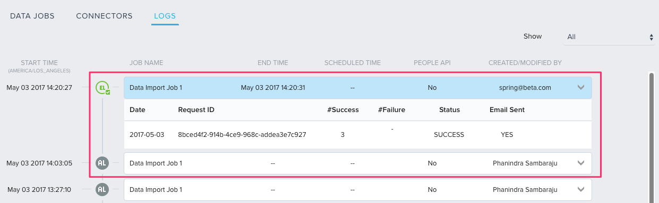
Task: Switch to the Data Jobs tab
Action: (32, 16)
